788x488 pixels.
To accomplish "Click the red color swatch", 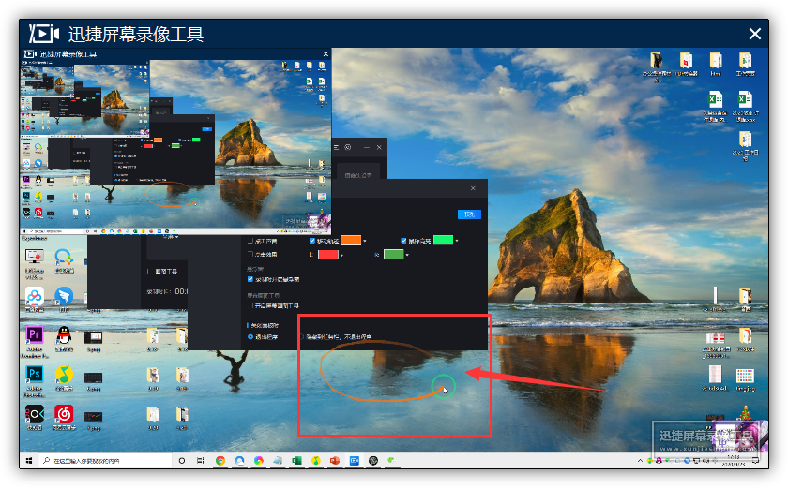I will [x=327, y=254].
